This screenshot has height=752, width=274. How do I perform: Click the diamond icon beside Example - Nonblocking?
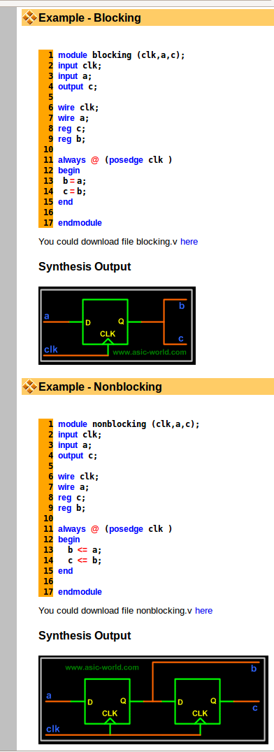(x=30, y=386)
